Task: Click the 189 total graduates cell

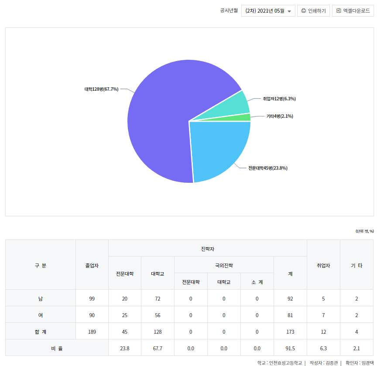Action: coord(92,331)
